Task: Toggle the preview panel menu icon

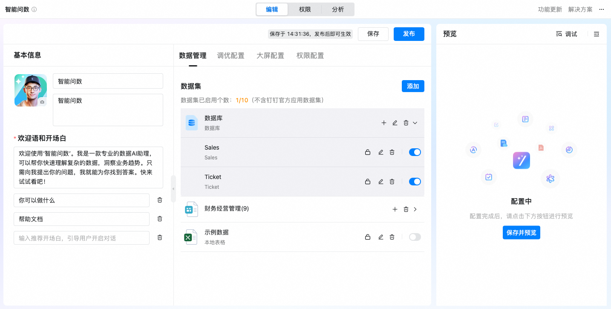Action: tap(597, 34)
